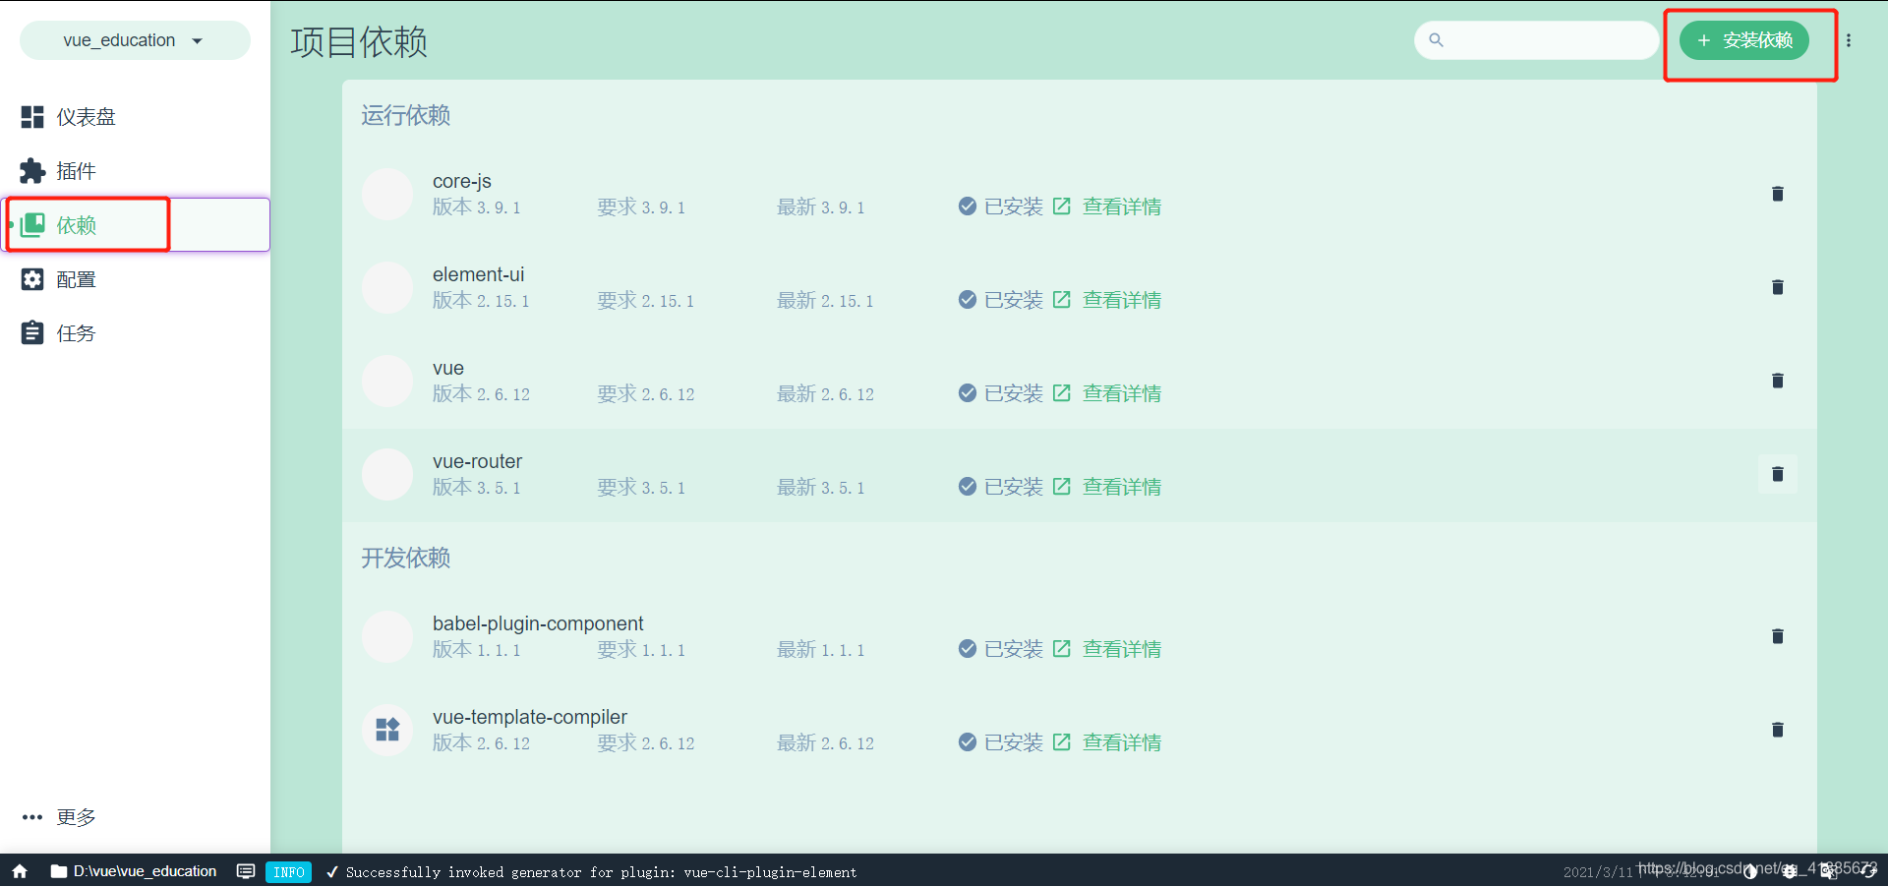Click the element-ui dependency name

[479, 274]
